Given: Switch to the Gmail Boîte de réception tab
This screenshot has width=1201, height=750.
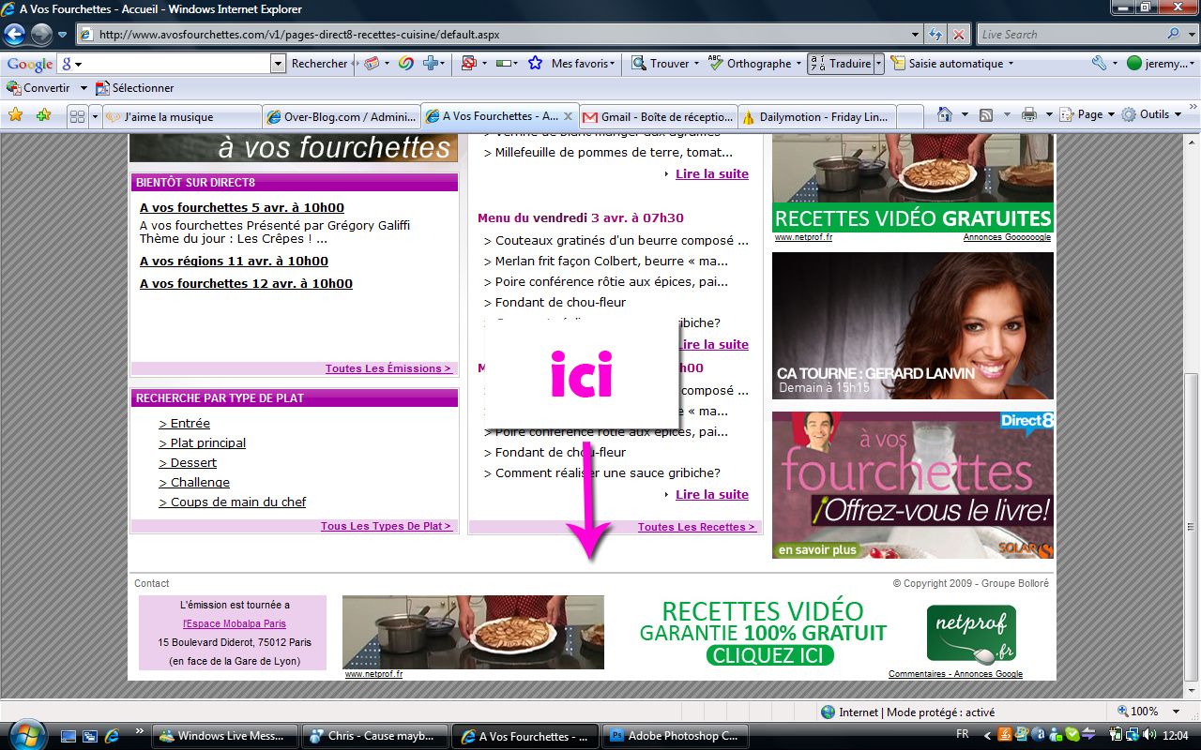Looking at the screenshot, I should click(x=659, y=117).
